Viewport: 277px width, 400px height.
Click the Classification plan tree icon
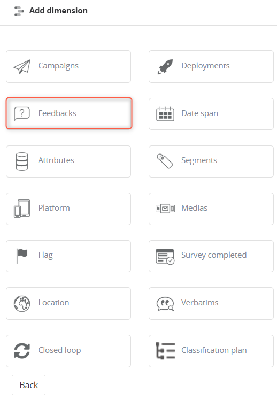pos(165,351)
